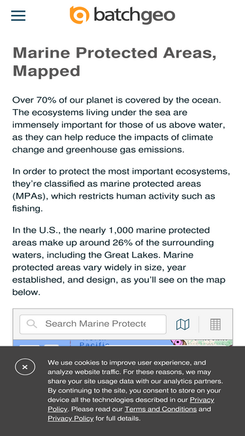Click the orange batchgeo swirl logo
245x436 pixels.
click(80, 15)
